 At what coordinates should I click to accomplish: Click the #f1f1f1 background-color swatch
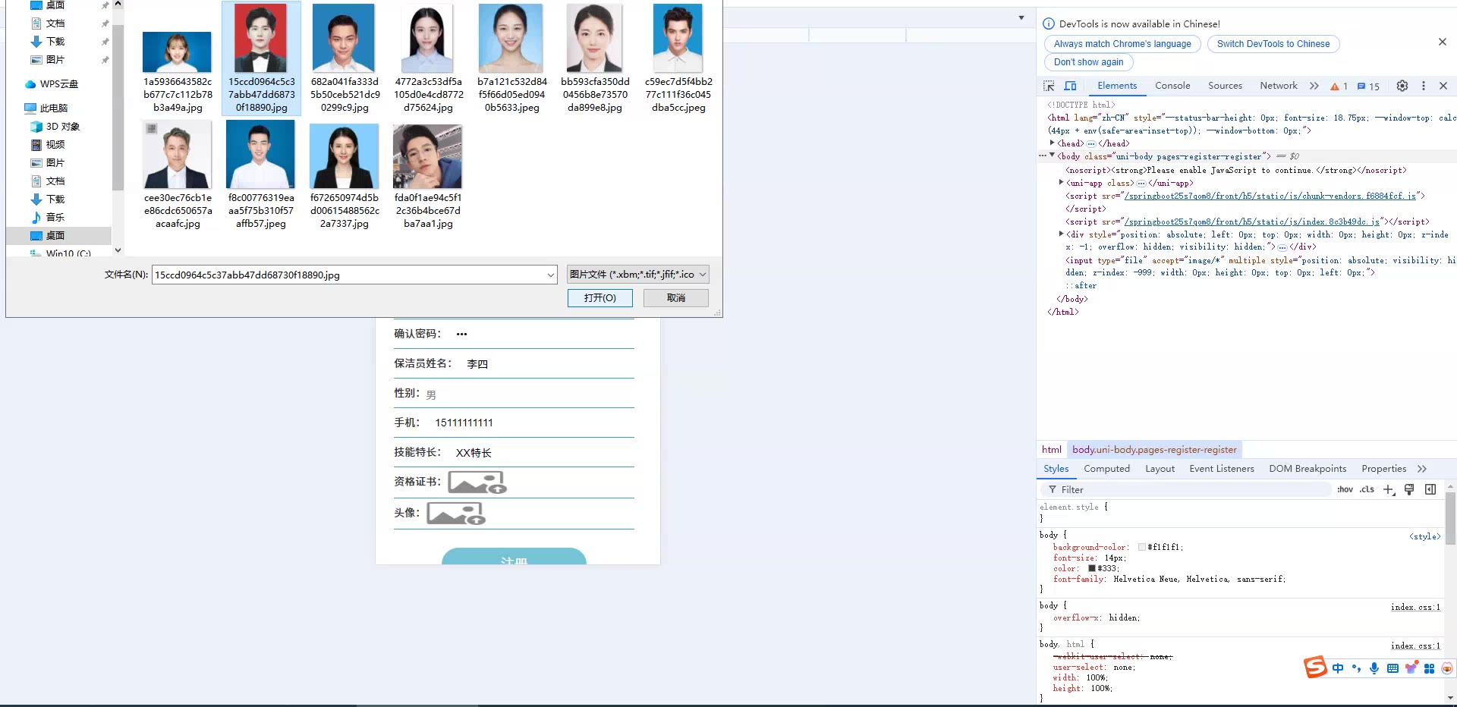(x=1142, y=547)
